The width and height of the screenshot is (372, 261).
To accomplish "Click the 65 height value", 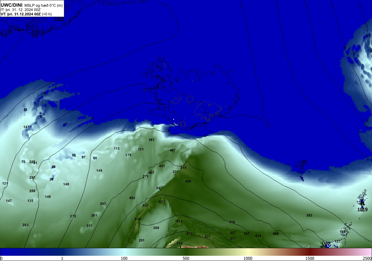I will click(95, 158).
